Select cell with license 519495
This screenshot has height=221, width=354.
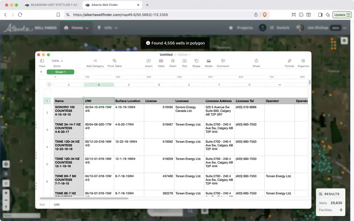click(x=159, y=113)
